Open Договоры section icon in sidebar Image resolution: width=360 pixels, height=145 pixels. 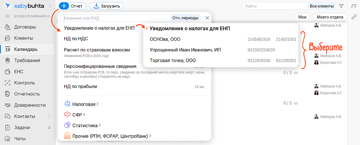coord(8,27)
